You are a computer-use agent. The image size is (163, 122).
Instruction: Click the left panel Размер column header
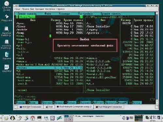[x=56, y=20]
